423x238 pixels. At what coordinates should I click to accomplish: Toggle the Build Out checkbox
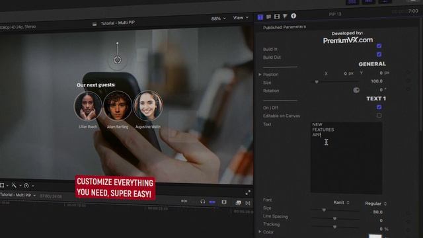coord(379,54)
